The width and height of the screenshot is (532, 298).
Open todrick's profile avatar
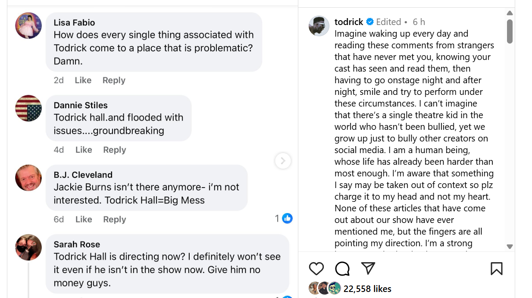[x=319, y=26]
